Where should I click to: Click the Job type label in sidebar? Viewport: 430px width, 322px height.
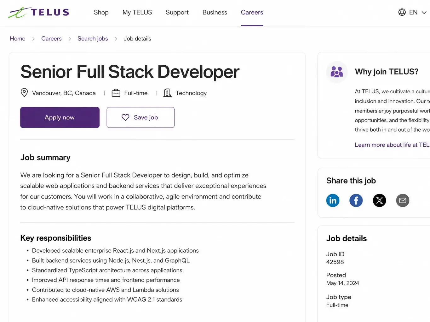pyautogui.click(x=339, y=297)
